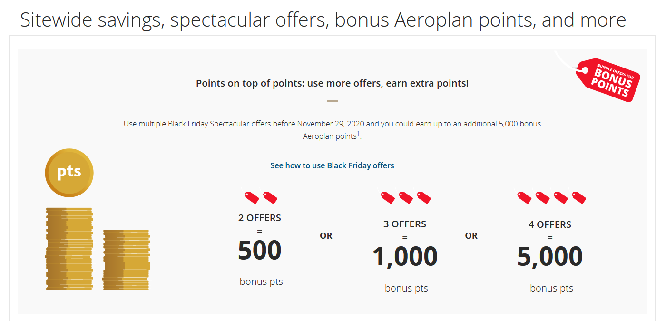
Task: Click the November 29, 2020 offer description paragraph
Action: coord(332,130)
